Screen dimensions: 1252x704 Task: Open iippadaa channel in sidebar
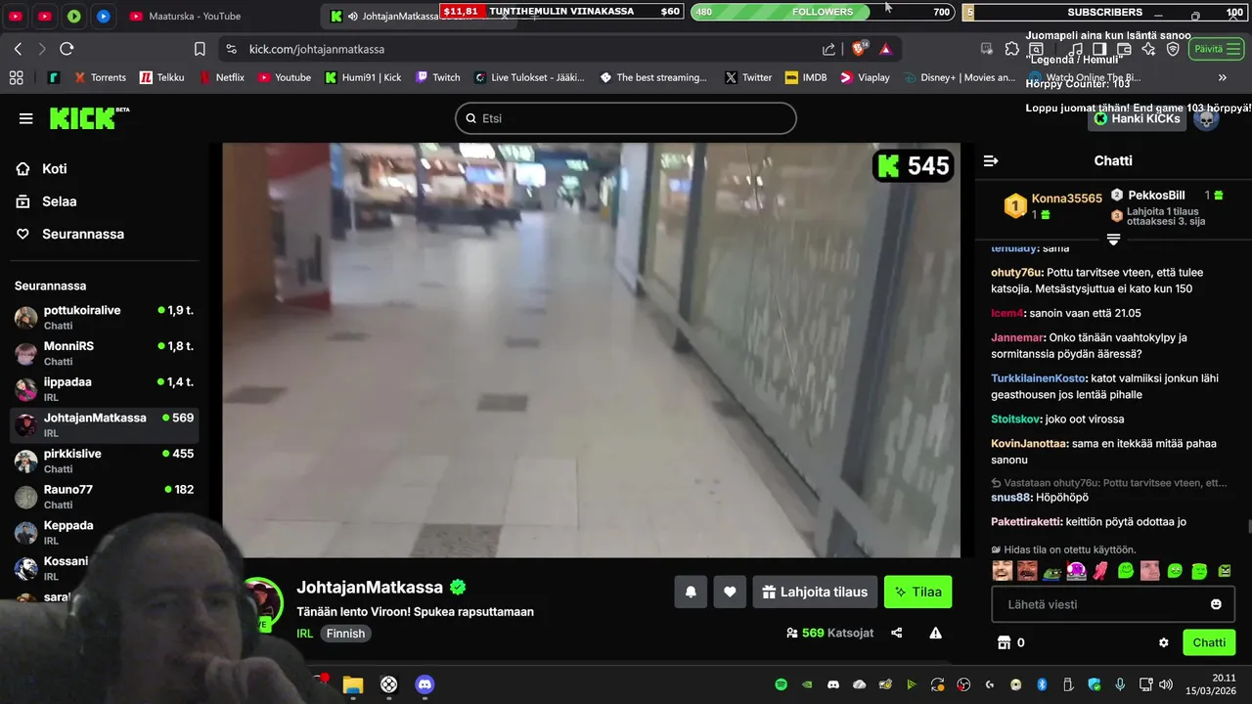105,389
